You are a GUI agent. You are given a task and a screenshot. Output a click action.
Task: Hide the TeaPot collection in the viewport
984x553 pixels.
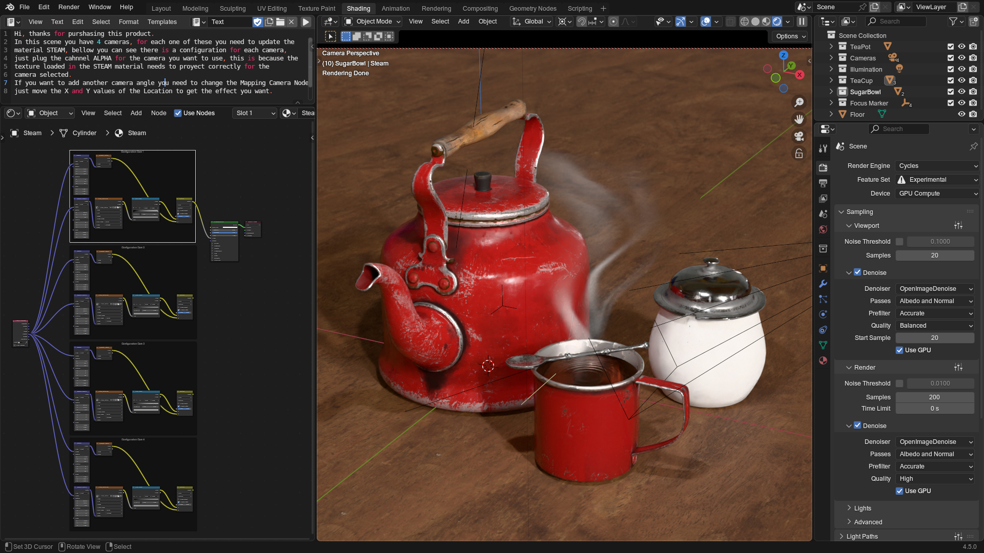point(961,47)
